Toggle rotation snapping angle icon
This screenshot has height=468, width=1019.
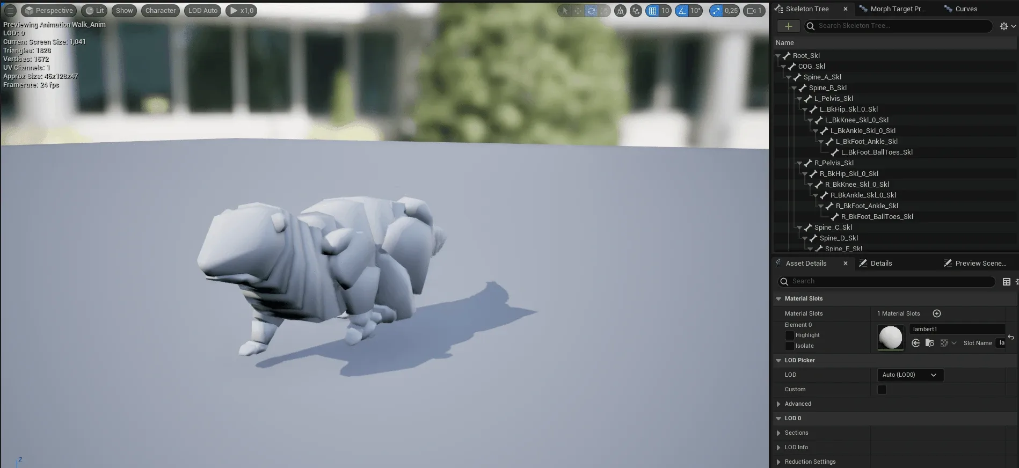[x=682, y=11]
